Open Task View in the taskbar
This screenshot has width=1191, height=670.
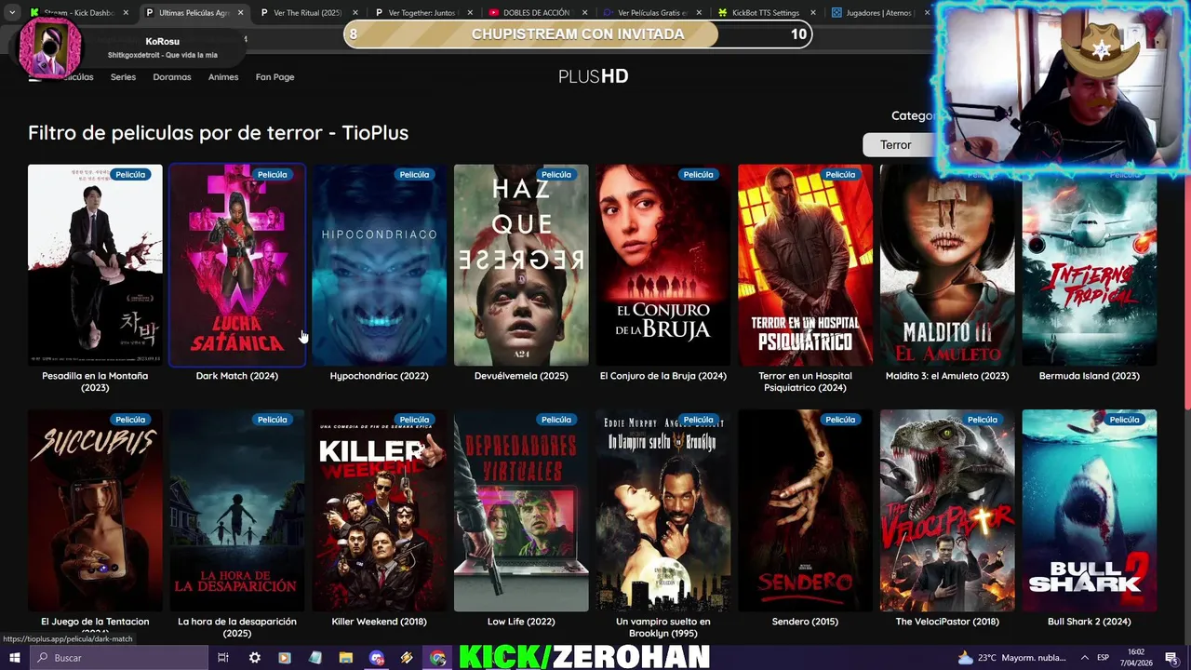[x=223, y=657]
